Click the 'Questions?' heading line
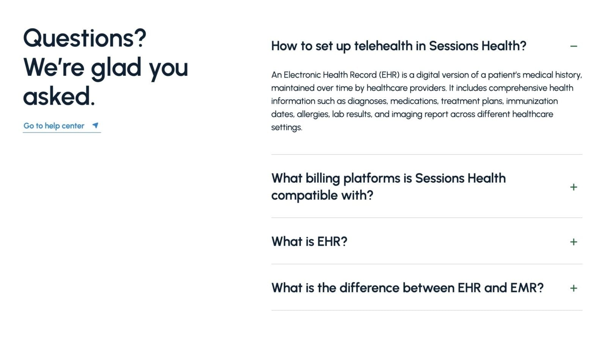Screen dimensions: 607x342 (85, 38)
